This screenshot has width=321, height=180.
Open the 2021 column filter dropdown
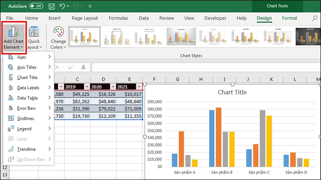(x=139, y=87)
